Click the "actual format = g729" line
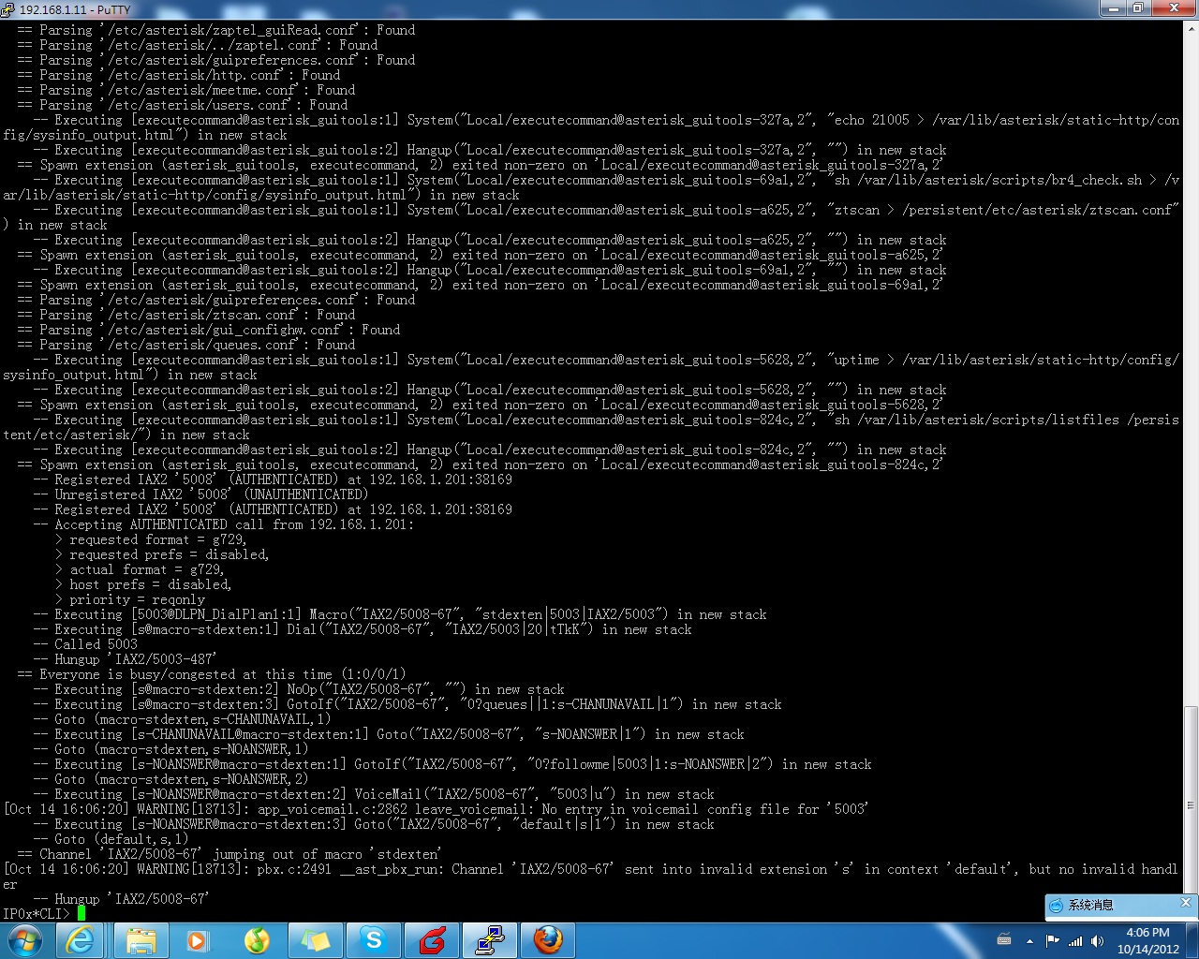This screenshot has width=1199, height=959. (x=140, y=569)
